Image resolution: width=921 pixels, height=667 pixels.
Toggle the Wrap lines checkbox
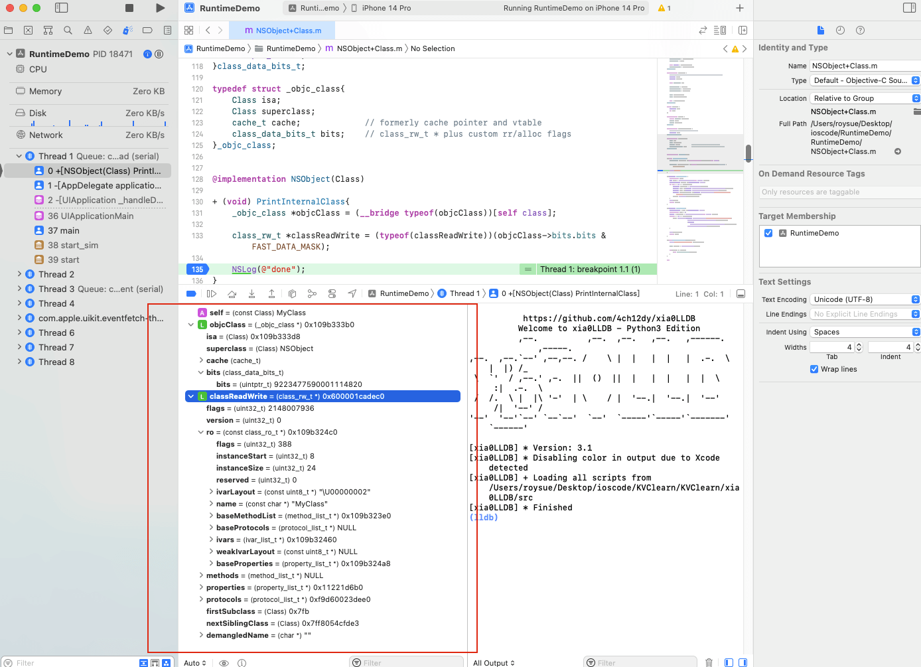(814, 369)
